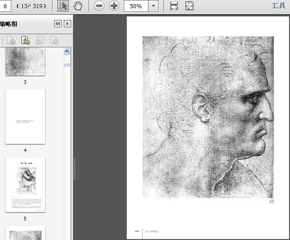
Task: Select the blank page 4 thumbnail
Action: tap(25, 116)
